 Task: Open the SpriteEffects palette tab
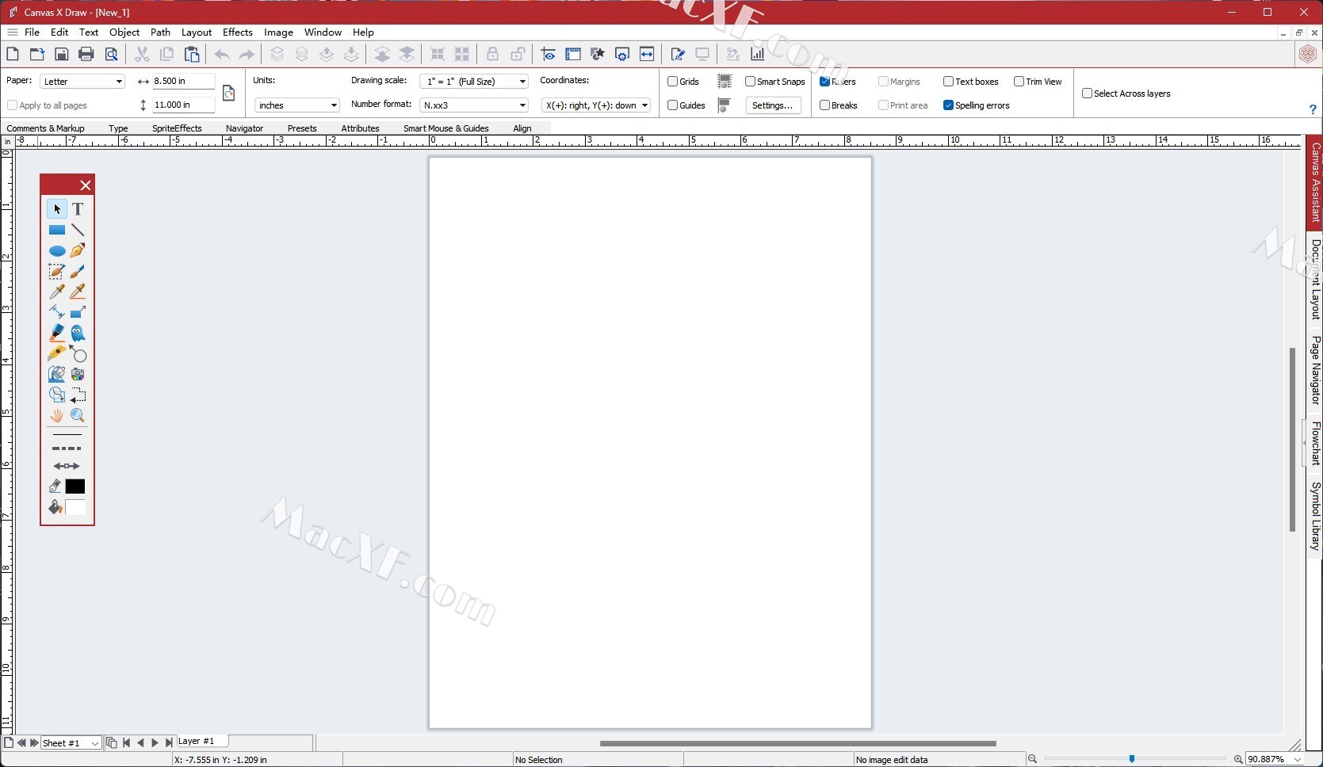click(177, 128)
